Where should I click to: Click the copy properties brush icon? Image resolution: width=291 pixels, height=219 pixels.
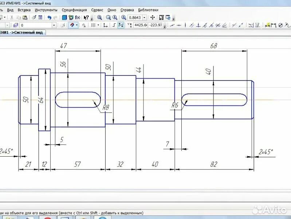click(x=34, y=18)
